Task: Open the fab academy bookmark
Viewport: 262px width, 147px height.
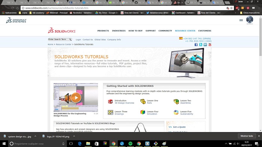Action: tap(37, 13)
